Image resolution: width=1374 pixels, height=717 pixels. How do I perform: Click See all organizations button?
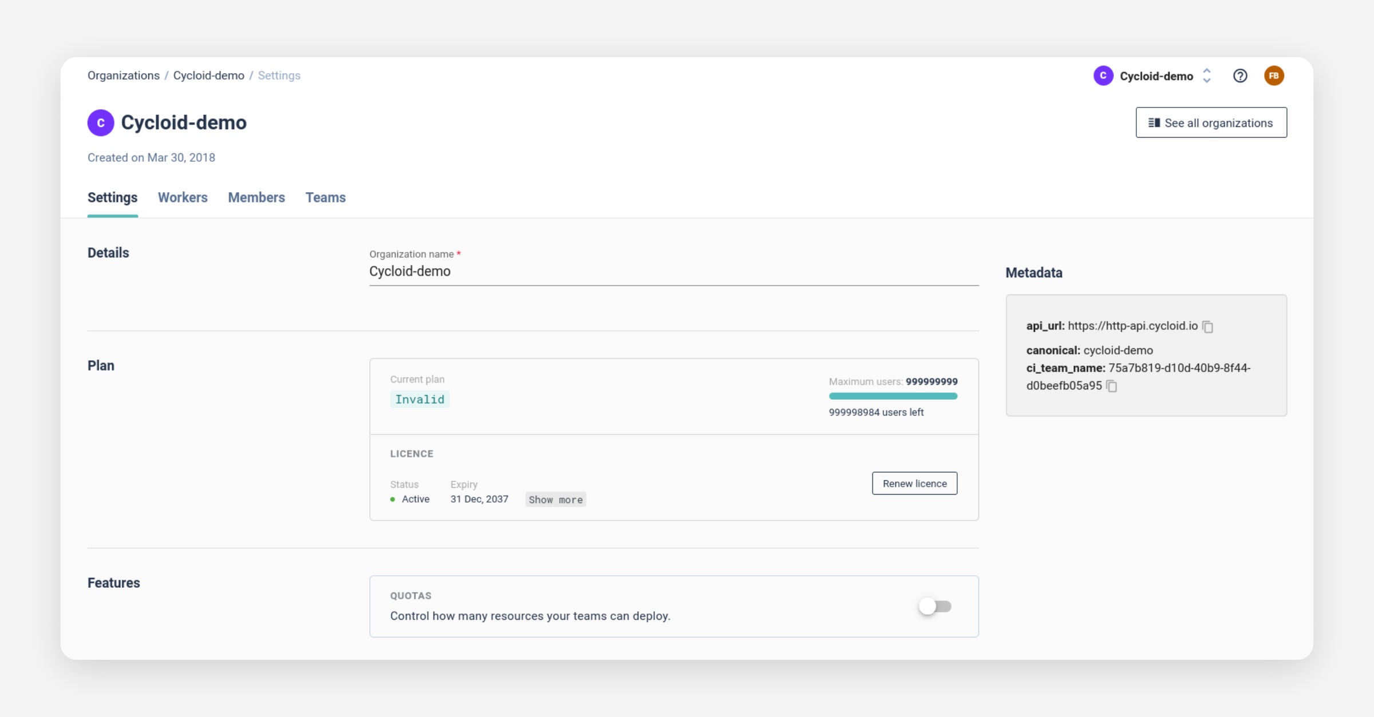pyautogui.click(x=1211, y=122)
